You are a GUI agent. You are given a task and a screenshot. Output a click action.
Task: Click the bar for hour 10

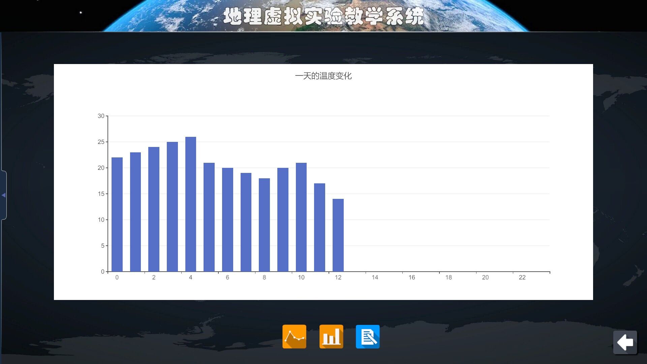pyautogui.click(x=301, y=217)
